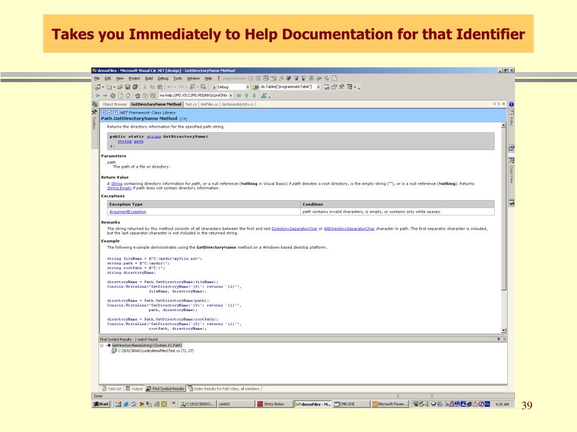Click the CMD.EXE taskbar button

(x=350, y=404)
